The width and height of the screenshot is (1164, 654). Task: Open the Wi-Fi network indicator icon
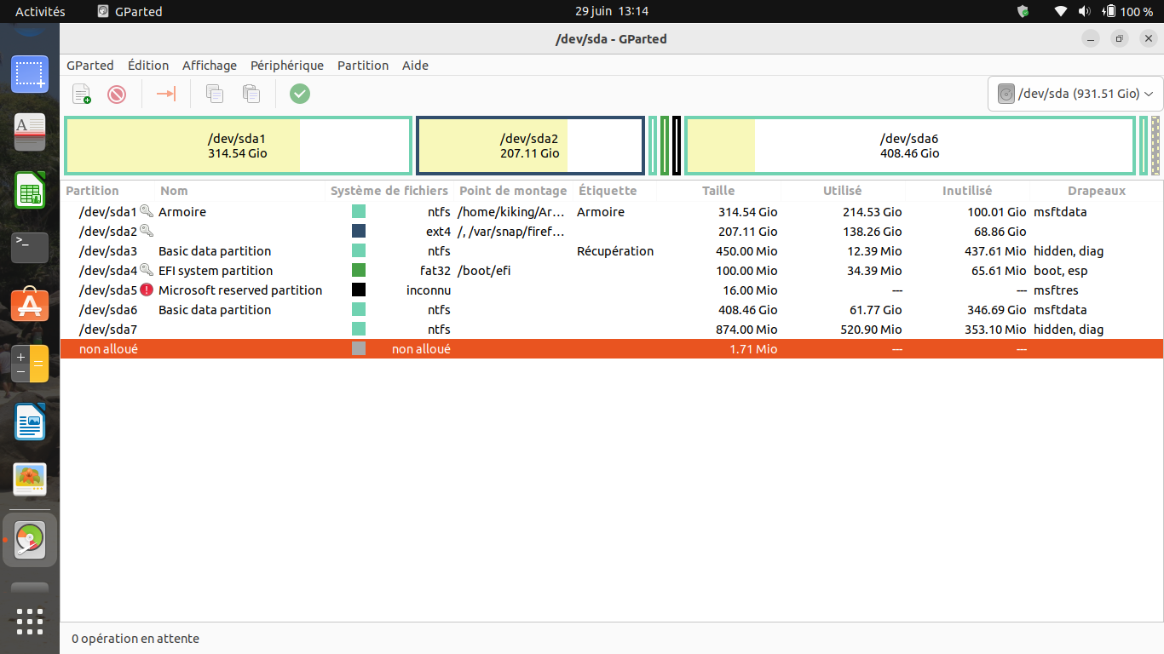pyautogui.click(x=1060, y=11)
